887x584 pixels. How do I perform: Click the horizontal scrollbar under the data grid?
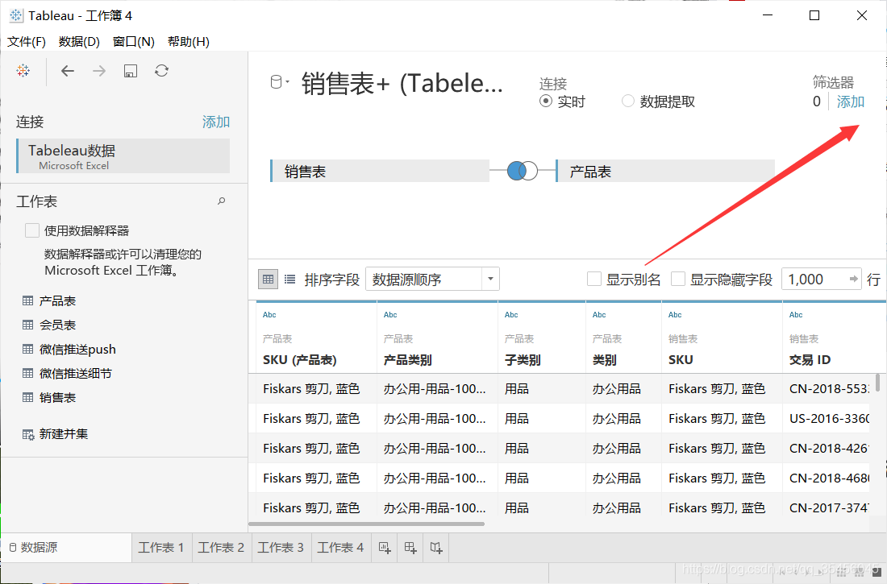click(x=367, y=524)
